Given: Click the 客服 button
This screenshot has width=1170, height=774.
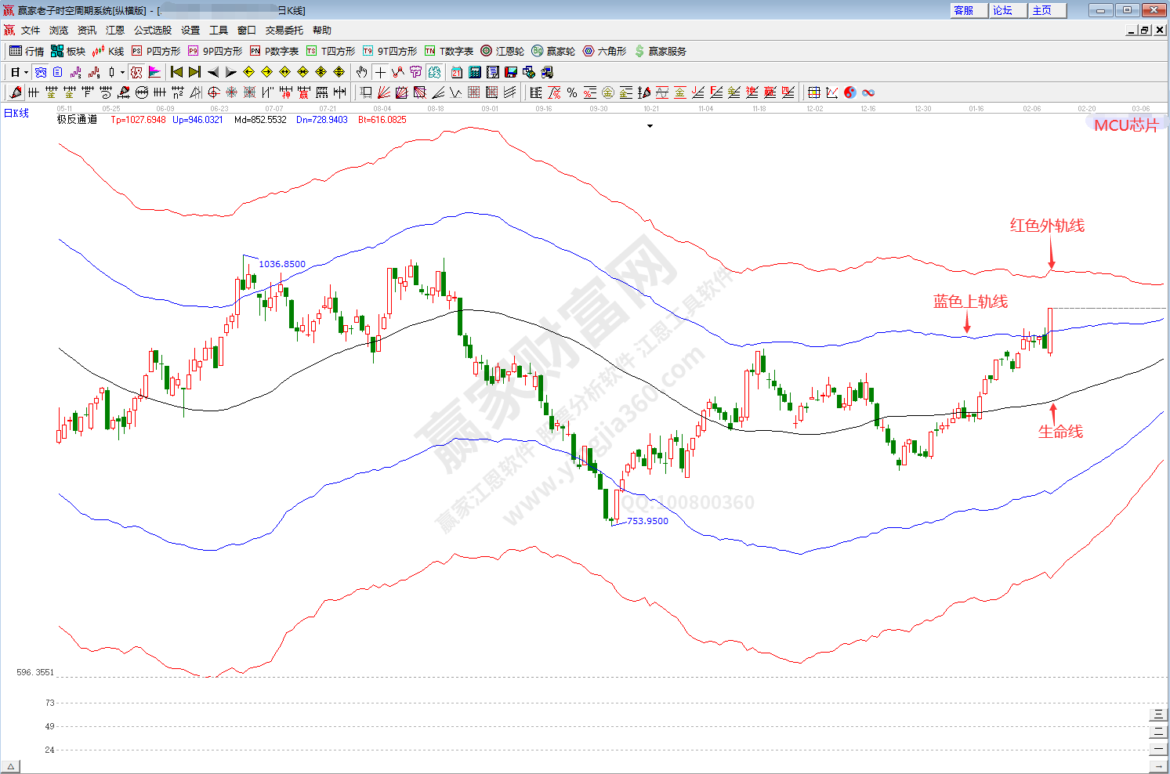Looking at the screenshot, I should point(964,10).
